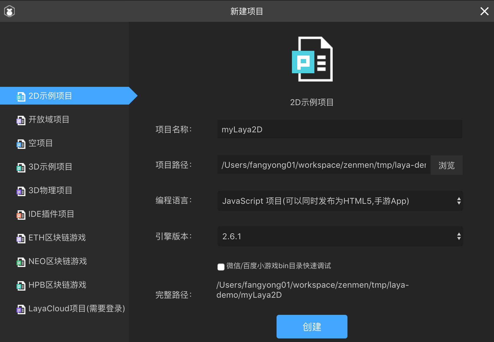494x342 pixels.
Task: Click the 2D示例项目 sidebar icon
Action: (21, 97)
